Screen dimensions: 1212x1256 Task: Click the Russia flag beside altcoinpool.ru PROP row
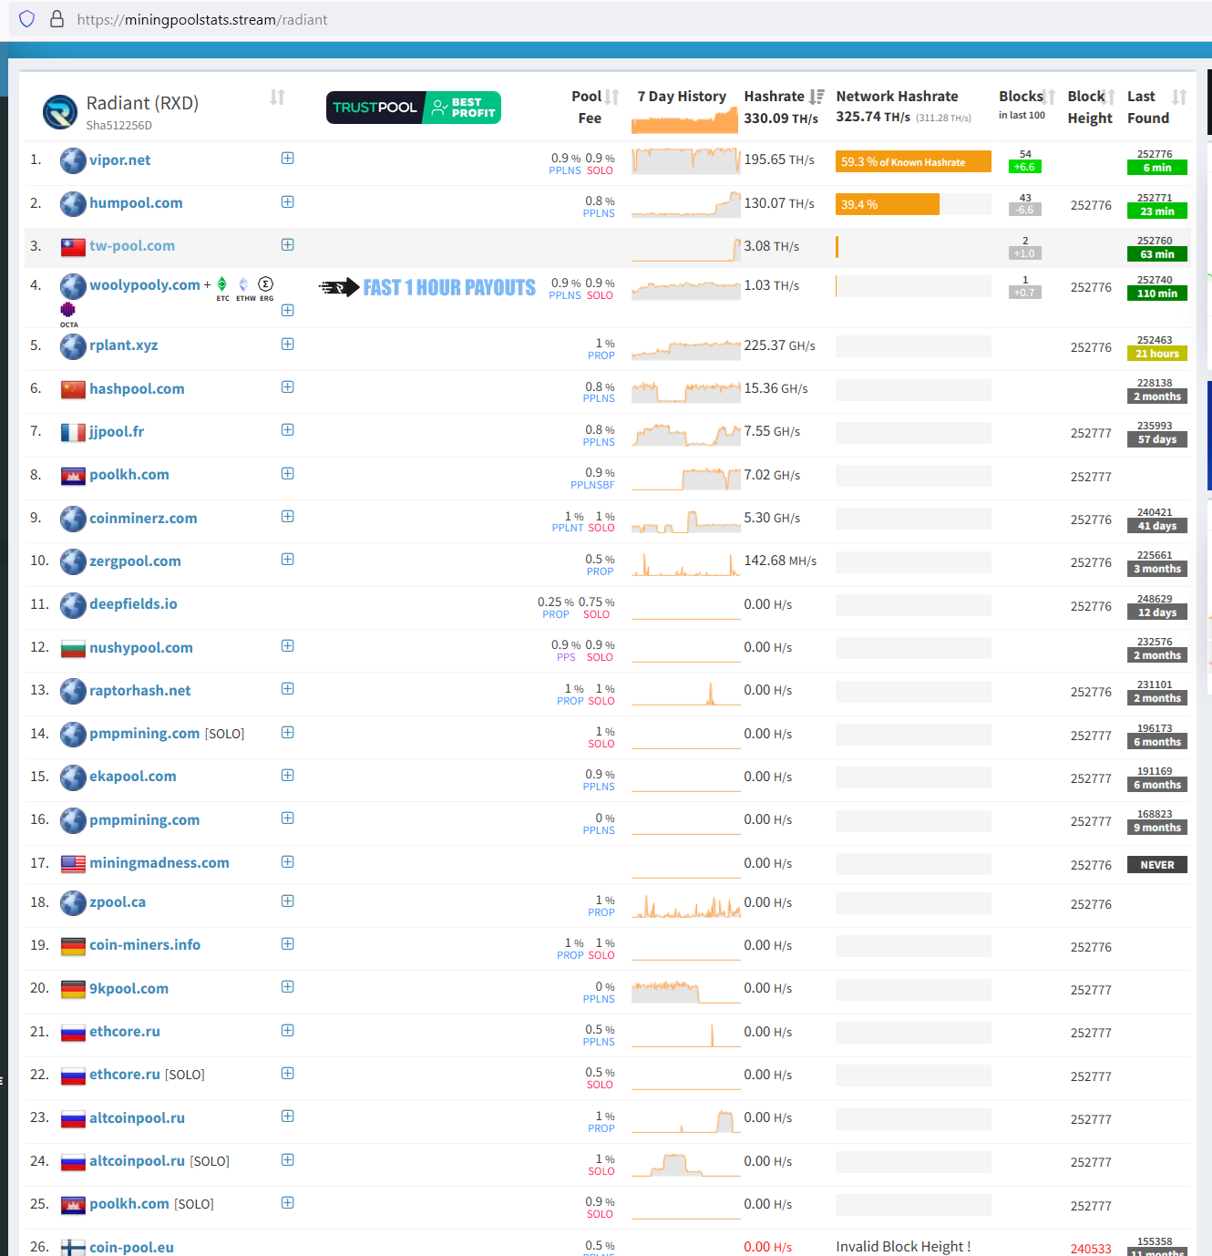tap(73, 1119)
